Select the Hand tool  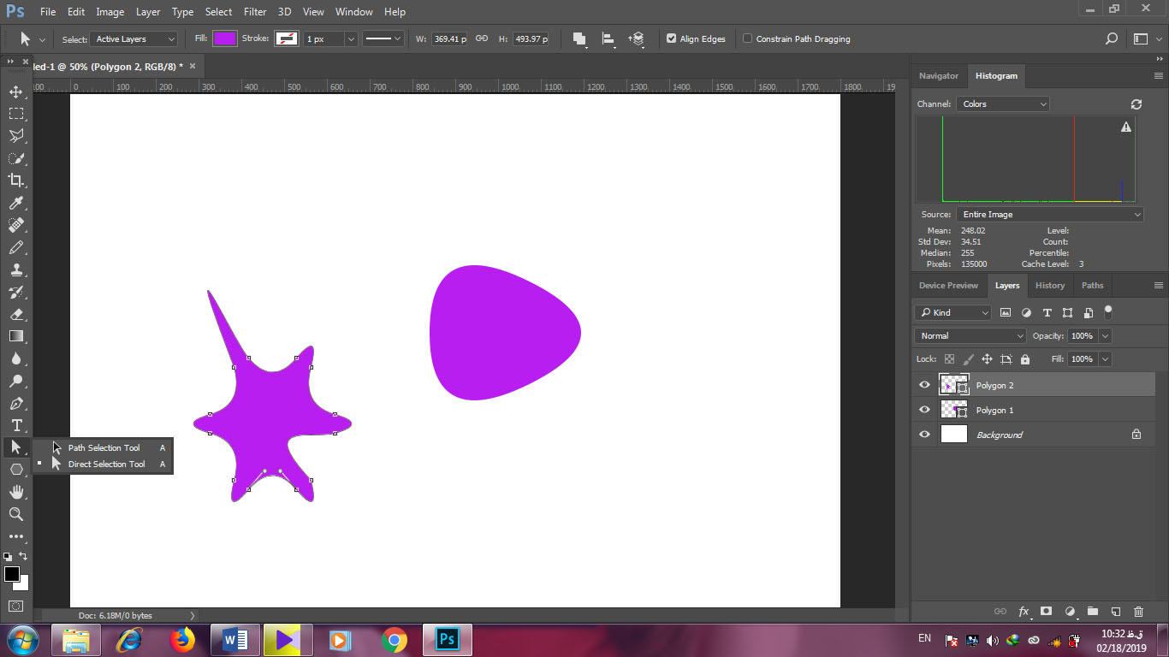[16, 492]
